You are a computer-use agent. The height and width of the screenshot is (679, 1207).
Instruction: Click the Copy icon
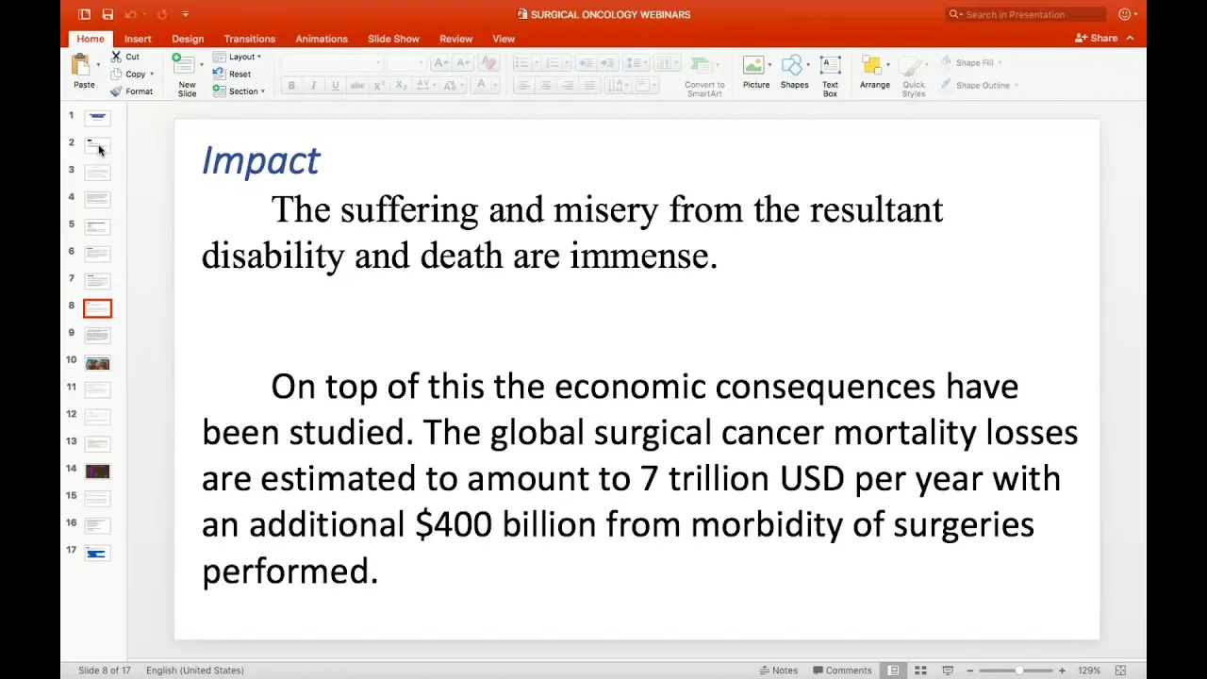click(116, 74)
